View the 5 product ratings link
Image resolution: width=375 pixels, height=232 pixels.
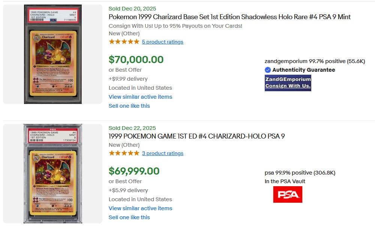click(x=162, y=42)
